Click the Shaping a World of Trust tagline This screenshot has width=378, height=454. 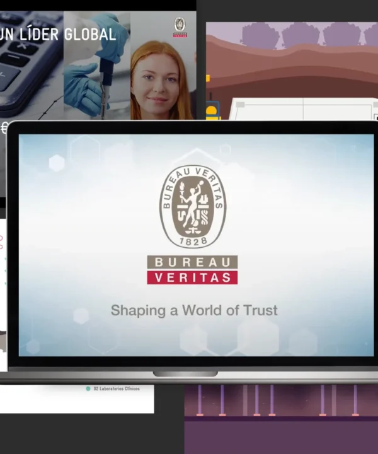[x=194, y=310]
